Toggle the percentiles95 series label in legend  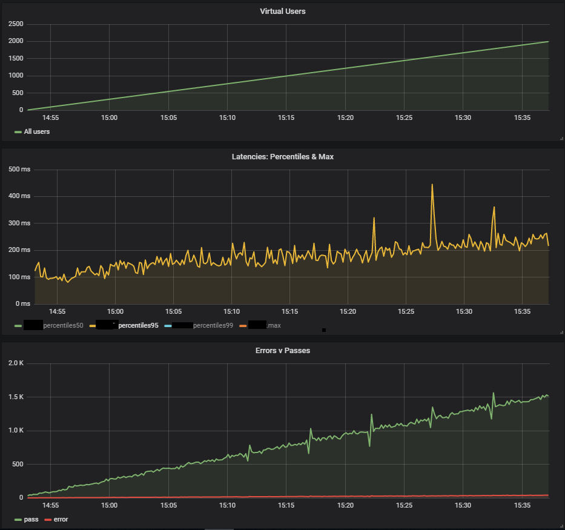tap(138, 325)
